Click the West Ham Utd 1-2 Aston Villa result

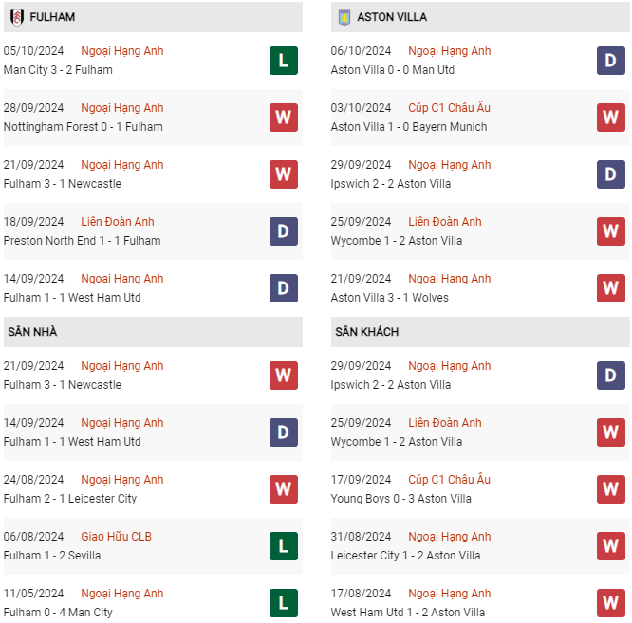pos(405,613)
